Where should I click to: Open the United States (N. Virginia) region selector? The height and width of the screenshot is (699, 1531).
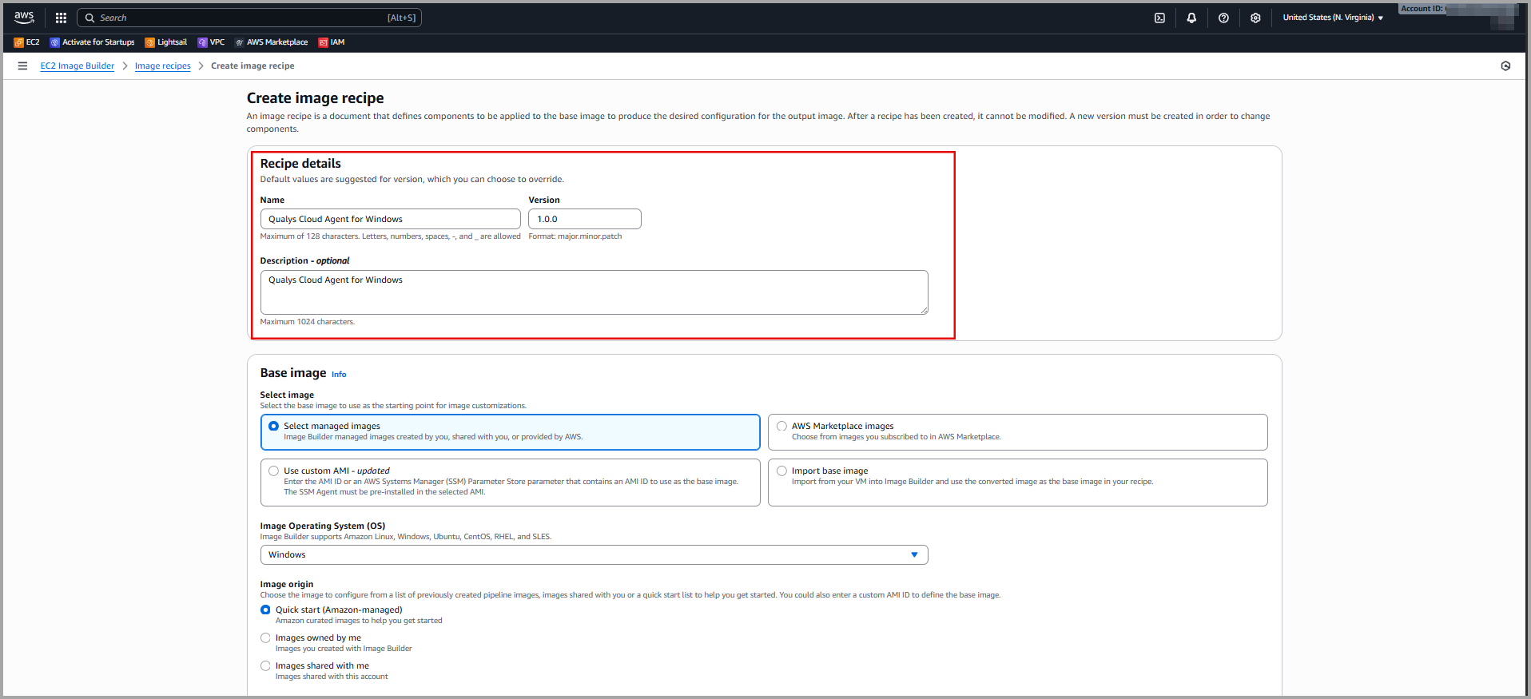pos(1332,18)
